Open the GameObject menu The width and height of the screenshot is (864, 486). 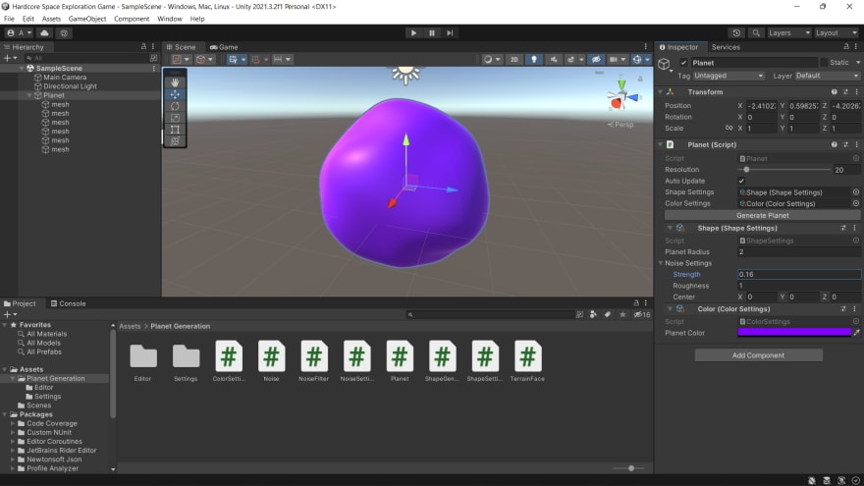[87, 19]
